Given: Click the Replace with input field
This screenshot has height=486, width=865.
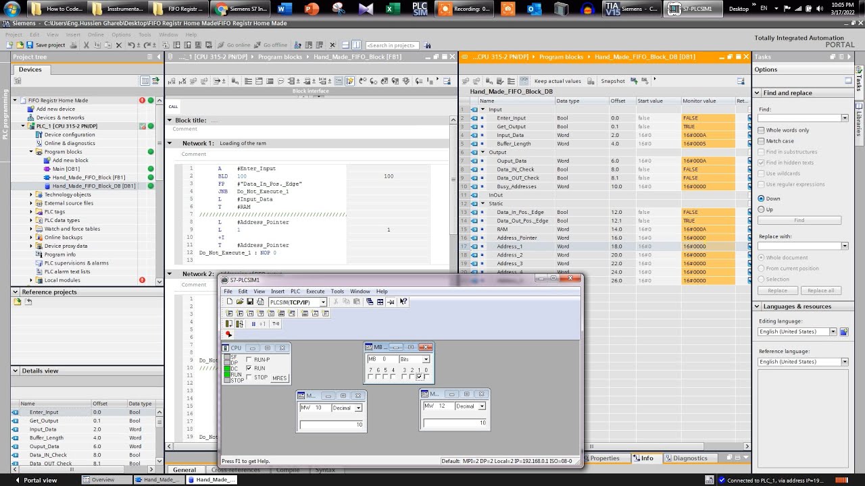Looking at the screenshot, I should point(799,246).
